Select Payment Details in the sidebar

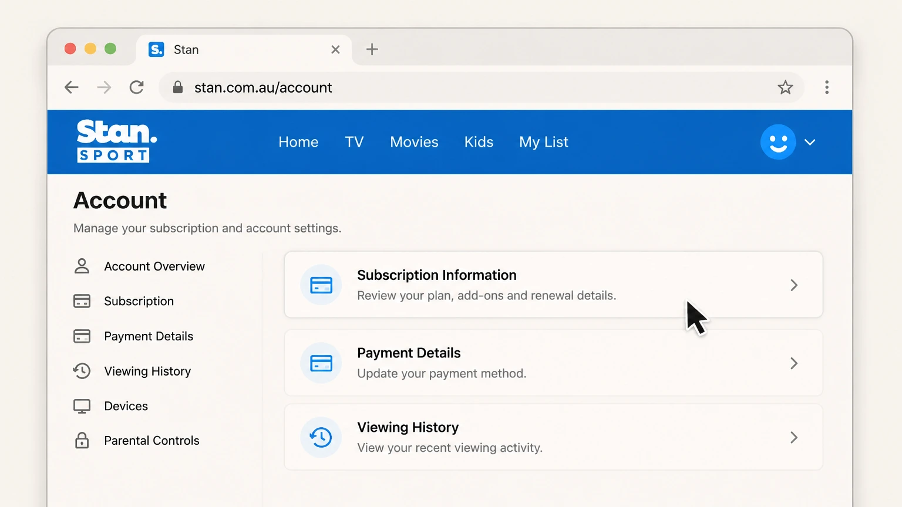pos(149,336)
